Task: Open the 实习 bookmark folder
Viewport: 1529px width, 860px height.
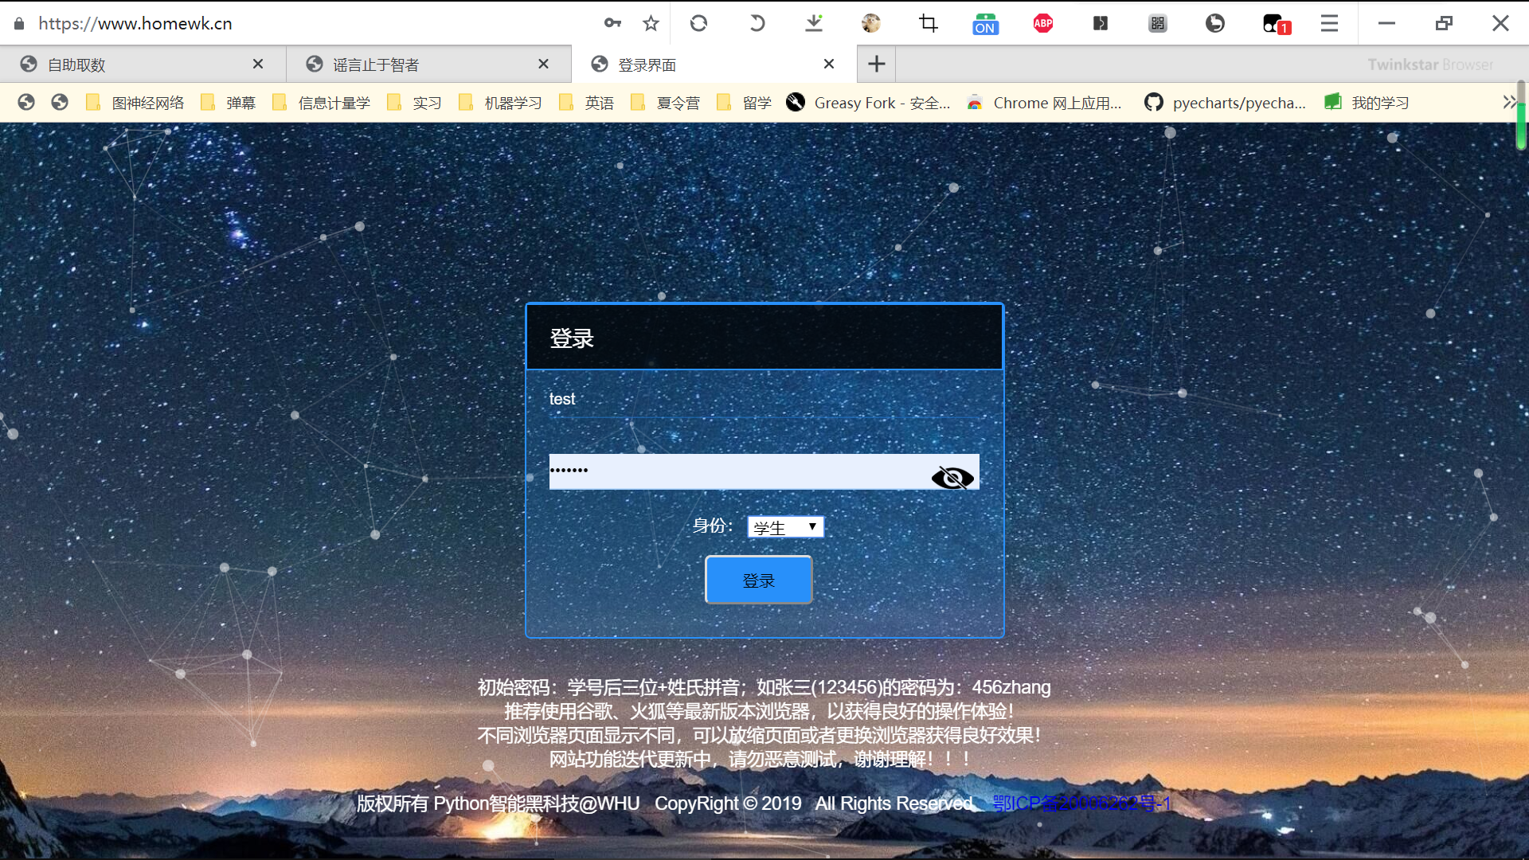Action: pos(414,103)
